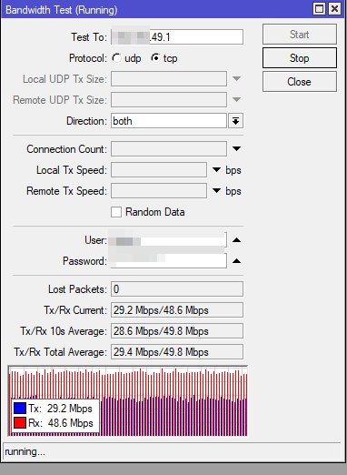347x475 pixels.
Task: Click the red Rx legend swatch
Action: (20, 423)
